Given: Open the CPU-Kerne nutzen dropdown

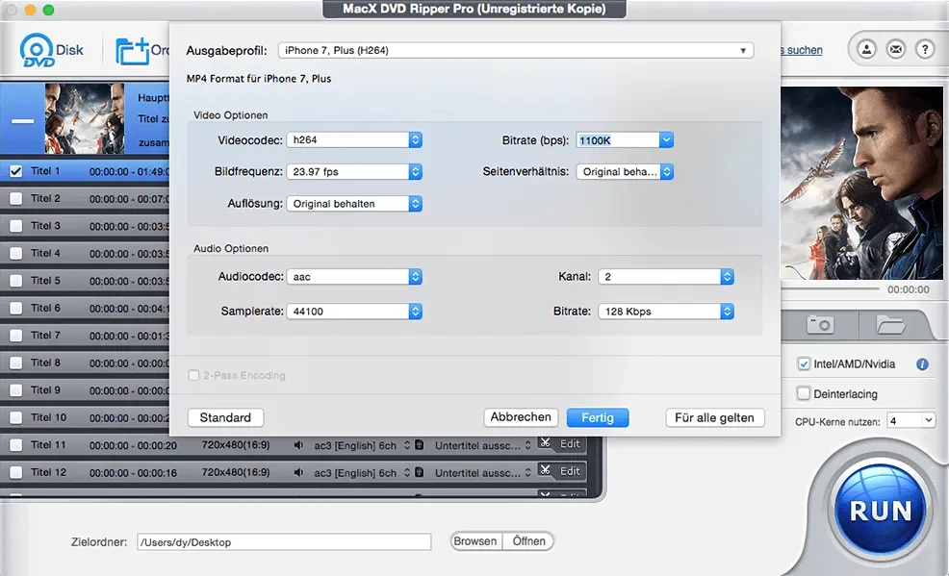Looking at the screenshot, I should pos(911,420).
